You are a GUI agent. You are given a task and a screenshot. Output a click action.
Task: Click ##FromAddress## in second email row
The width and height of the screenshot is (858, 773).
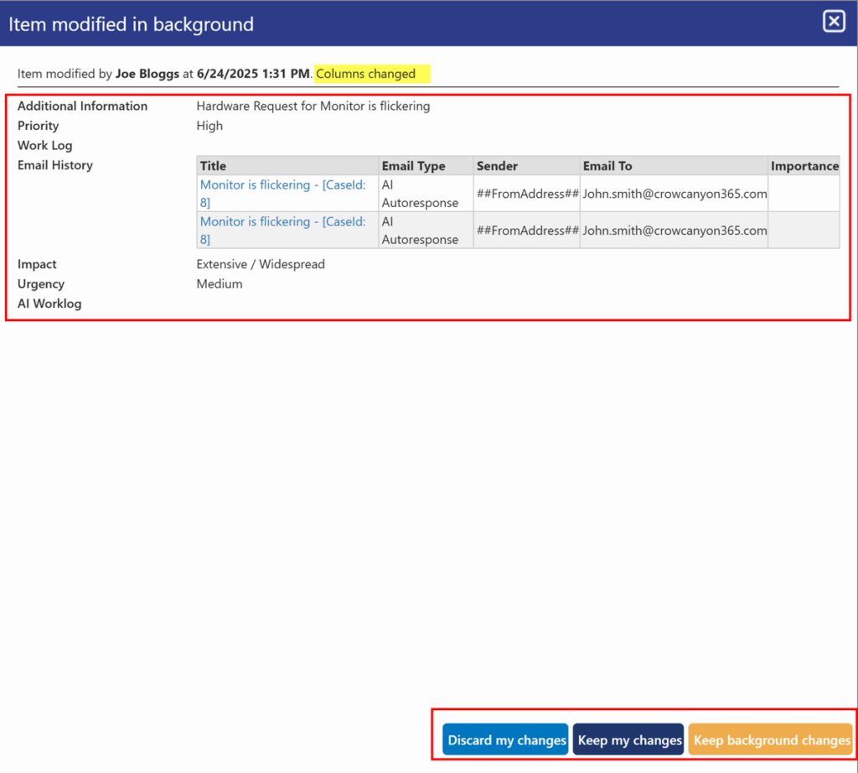pyautogui.click(x=528, y=230)
